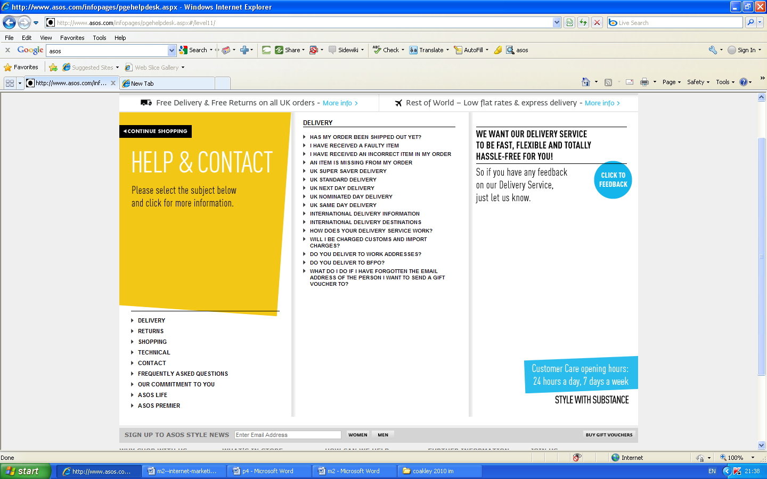Click the Read Mail icon
This screenshot has height=479, width=767.
(630, 82)
